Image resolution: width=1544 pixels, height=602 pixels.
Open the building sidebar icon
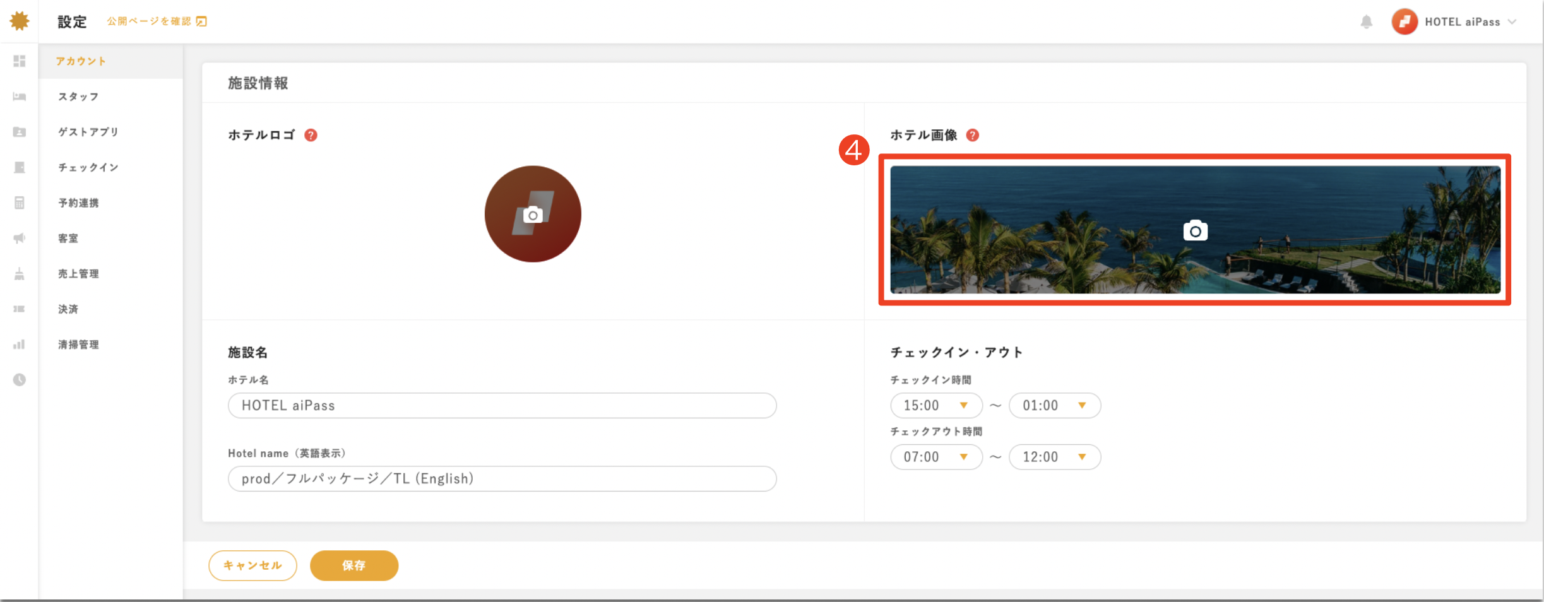pos(20,167)
